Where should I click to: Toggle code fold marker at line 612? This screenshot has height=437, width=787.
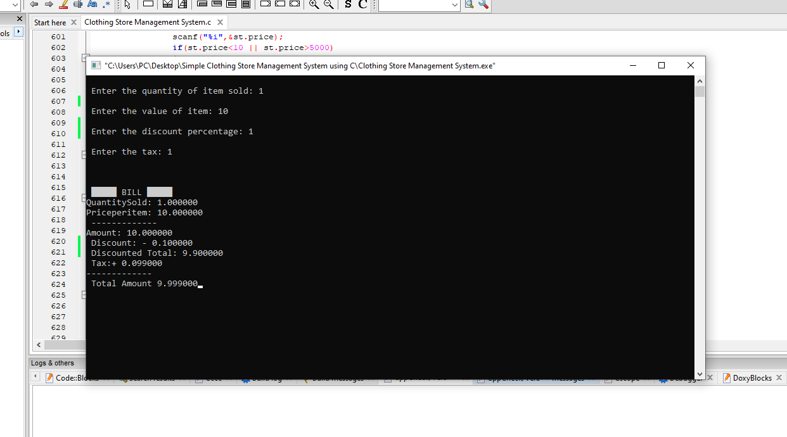(x=84, y=155)
